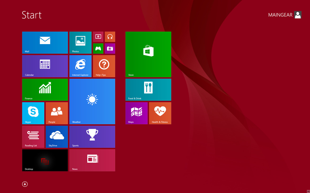
Task: Open the Weather tile
Action: pos(92,101)
